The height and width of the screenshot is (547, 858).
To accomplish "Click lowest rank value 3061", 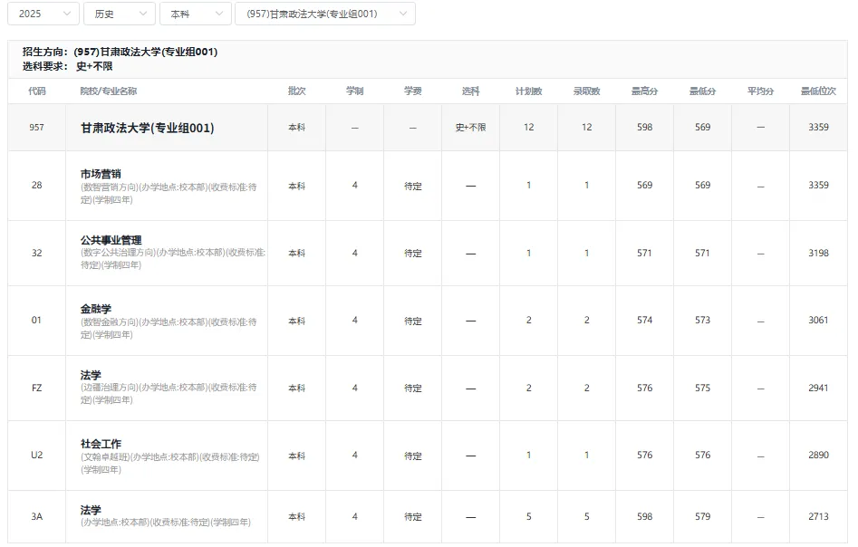I will coord(819,321).
